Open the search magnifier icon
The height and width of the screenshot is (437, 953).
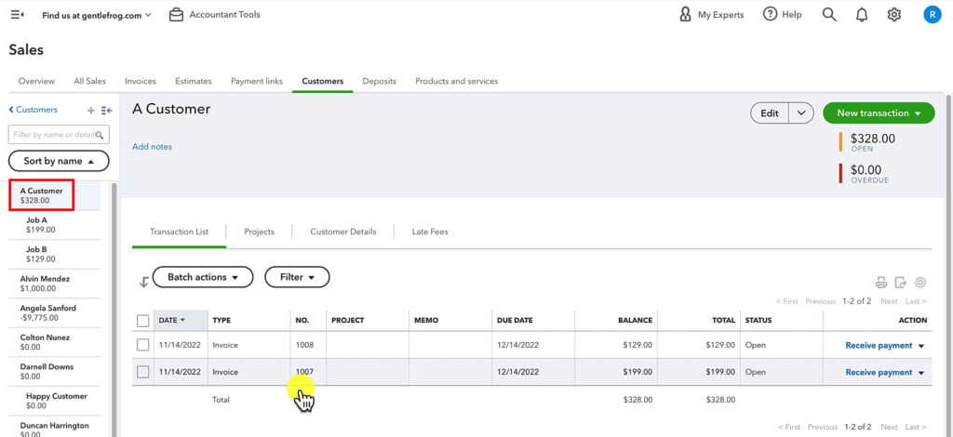point(829,15)
